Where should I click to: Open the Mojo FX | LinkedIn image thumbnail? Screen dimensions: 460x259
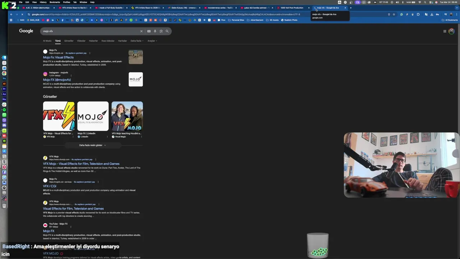point(93,116)
